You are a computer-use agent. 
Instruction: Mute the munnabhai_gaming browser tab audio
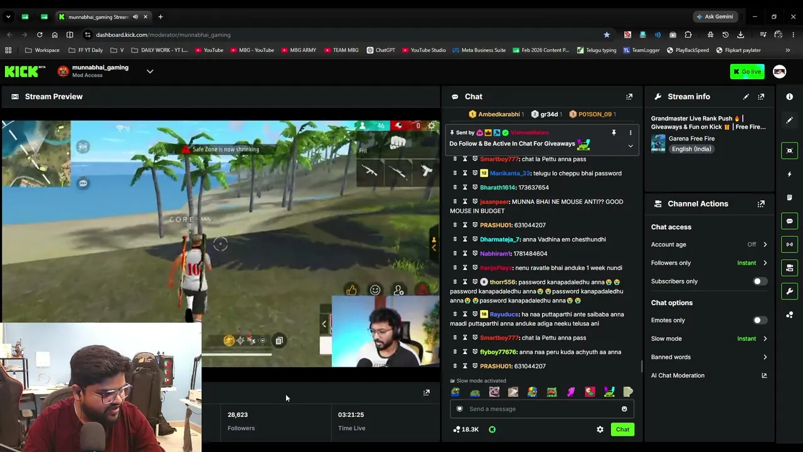135,17
